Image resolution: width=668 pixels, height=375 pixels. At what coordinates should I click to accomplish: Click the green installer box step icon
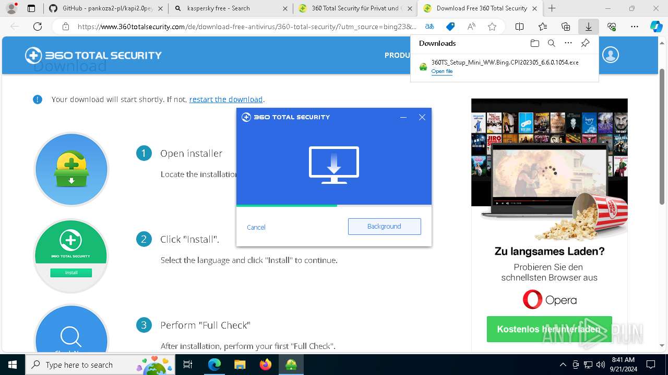pyautogui.click(x=71, y=169)
